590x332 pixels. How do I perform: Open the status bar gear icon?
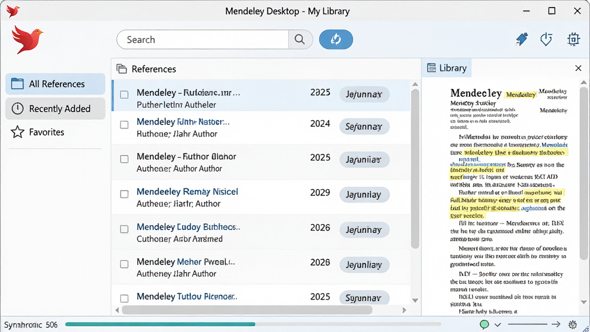573,324
